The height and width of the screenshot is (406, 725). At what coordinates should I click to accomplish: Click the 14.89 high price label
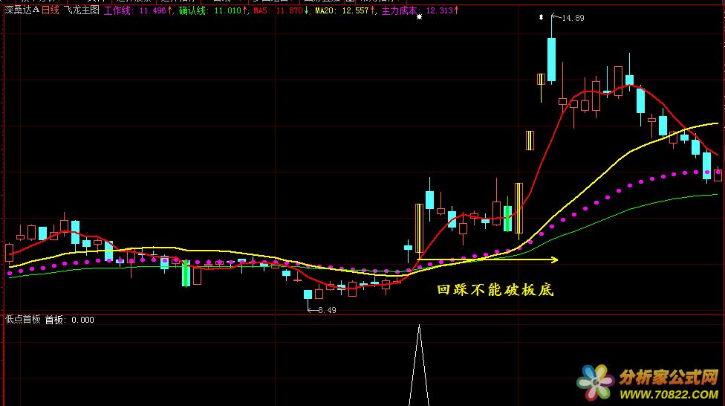click(x=573, y=18)
